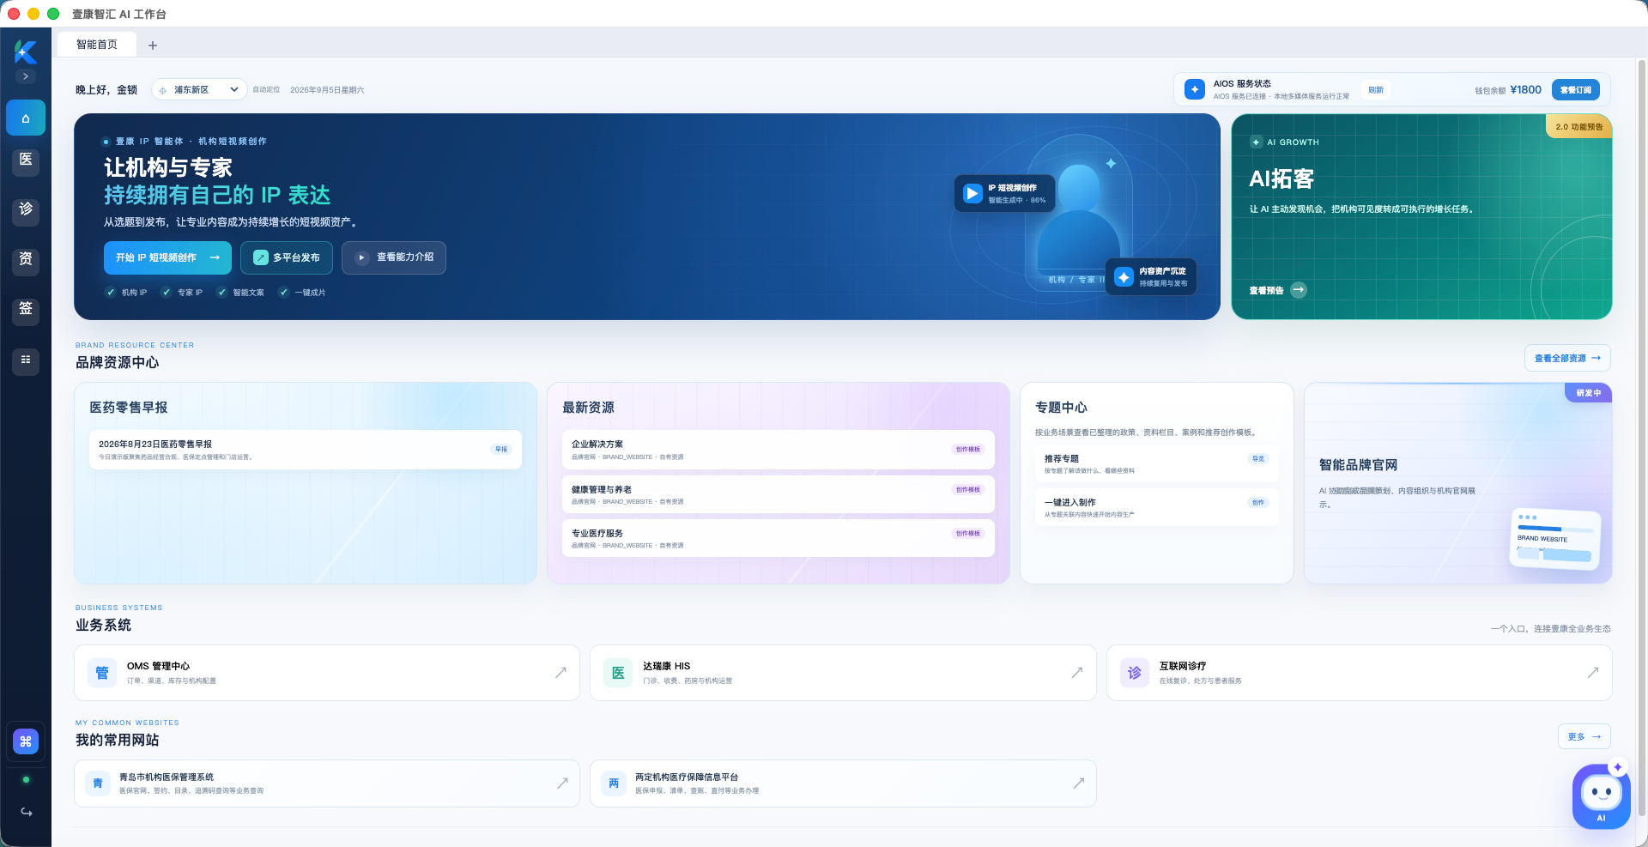
Task: Open the home icon in sidebar
Action: (26, 118)
